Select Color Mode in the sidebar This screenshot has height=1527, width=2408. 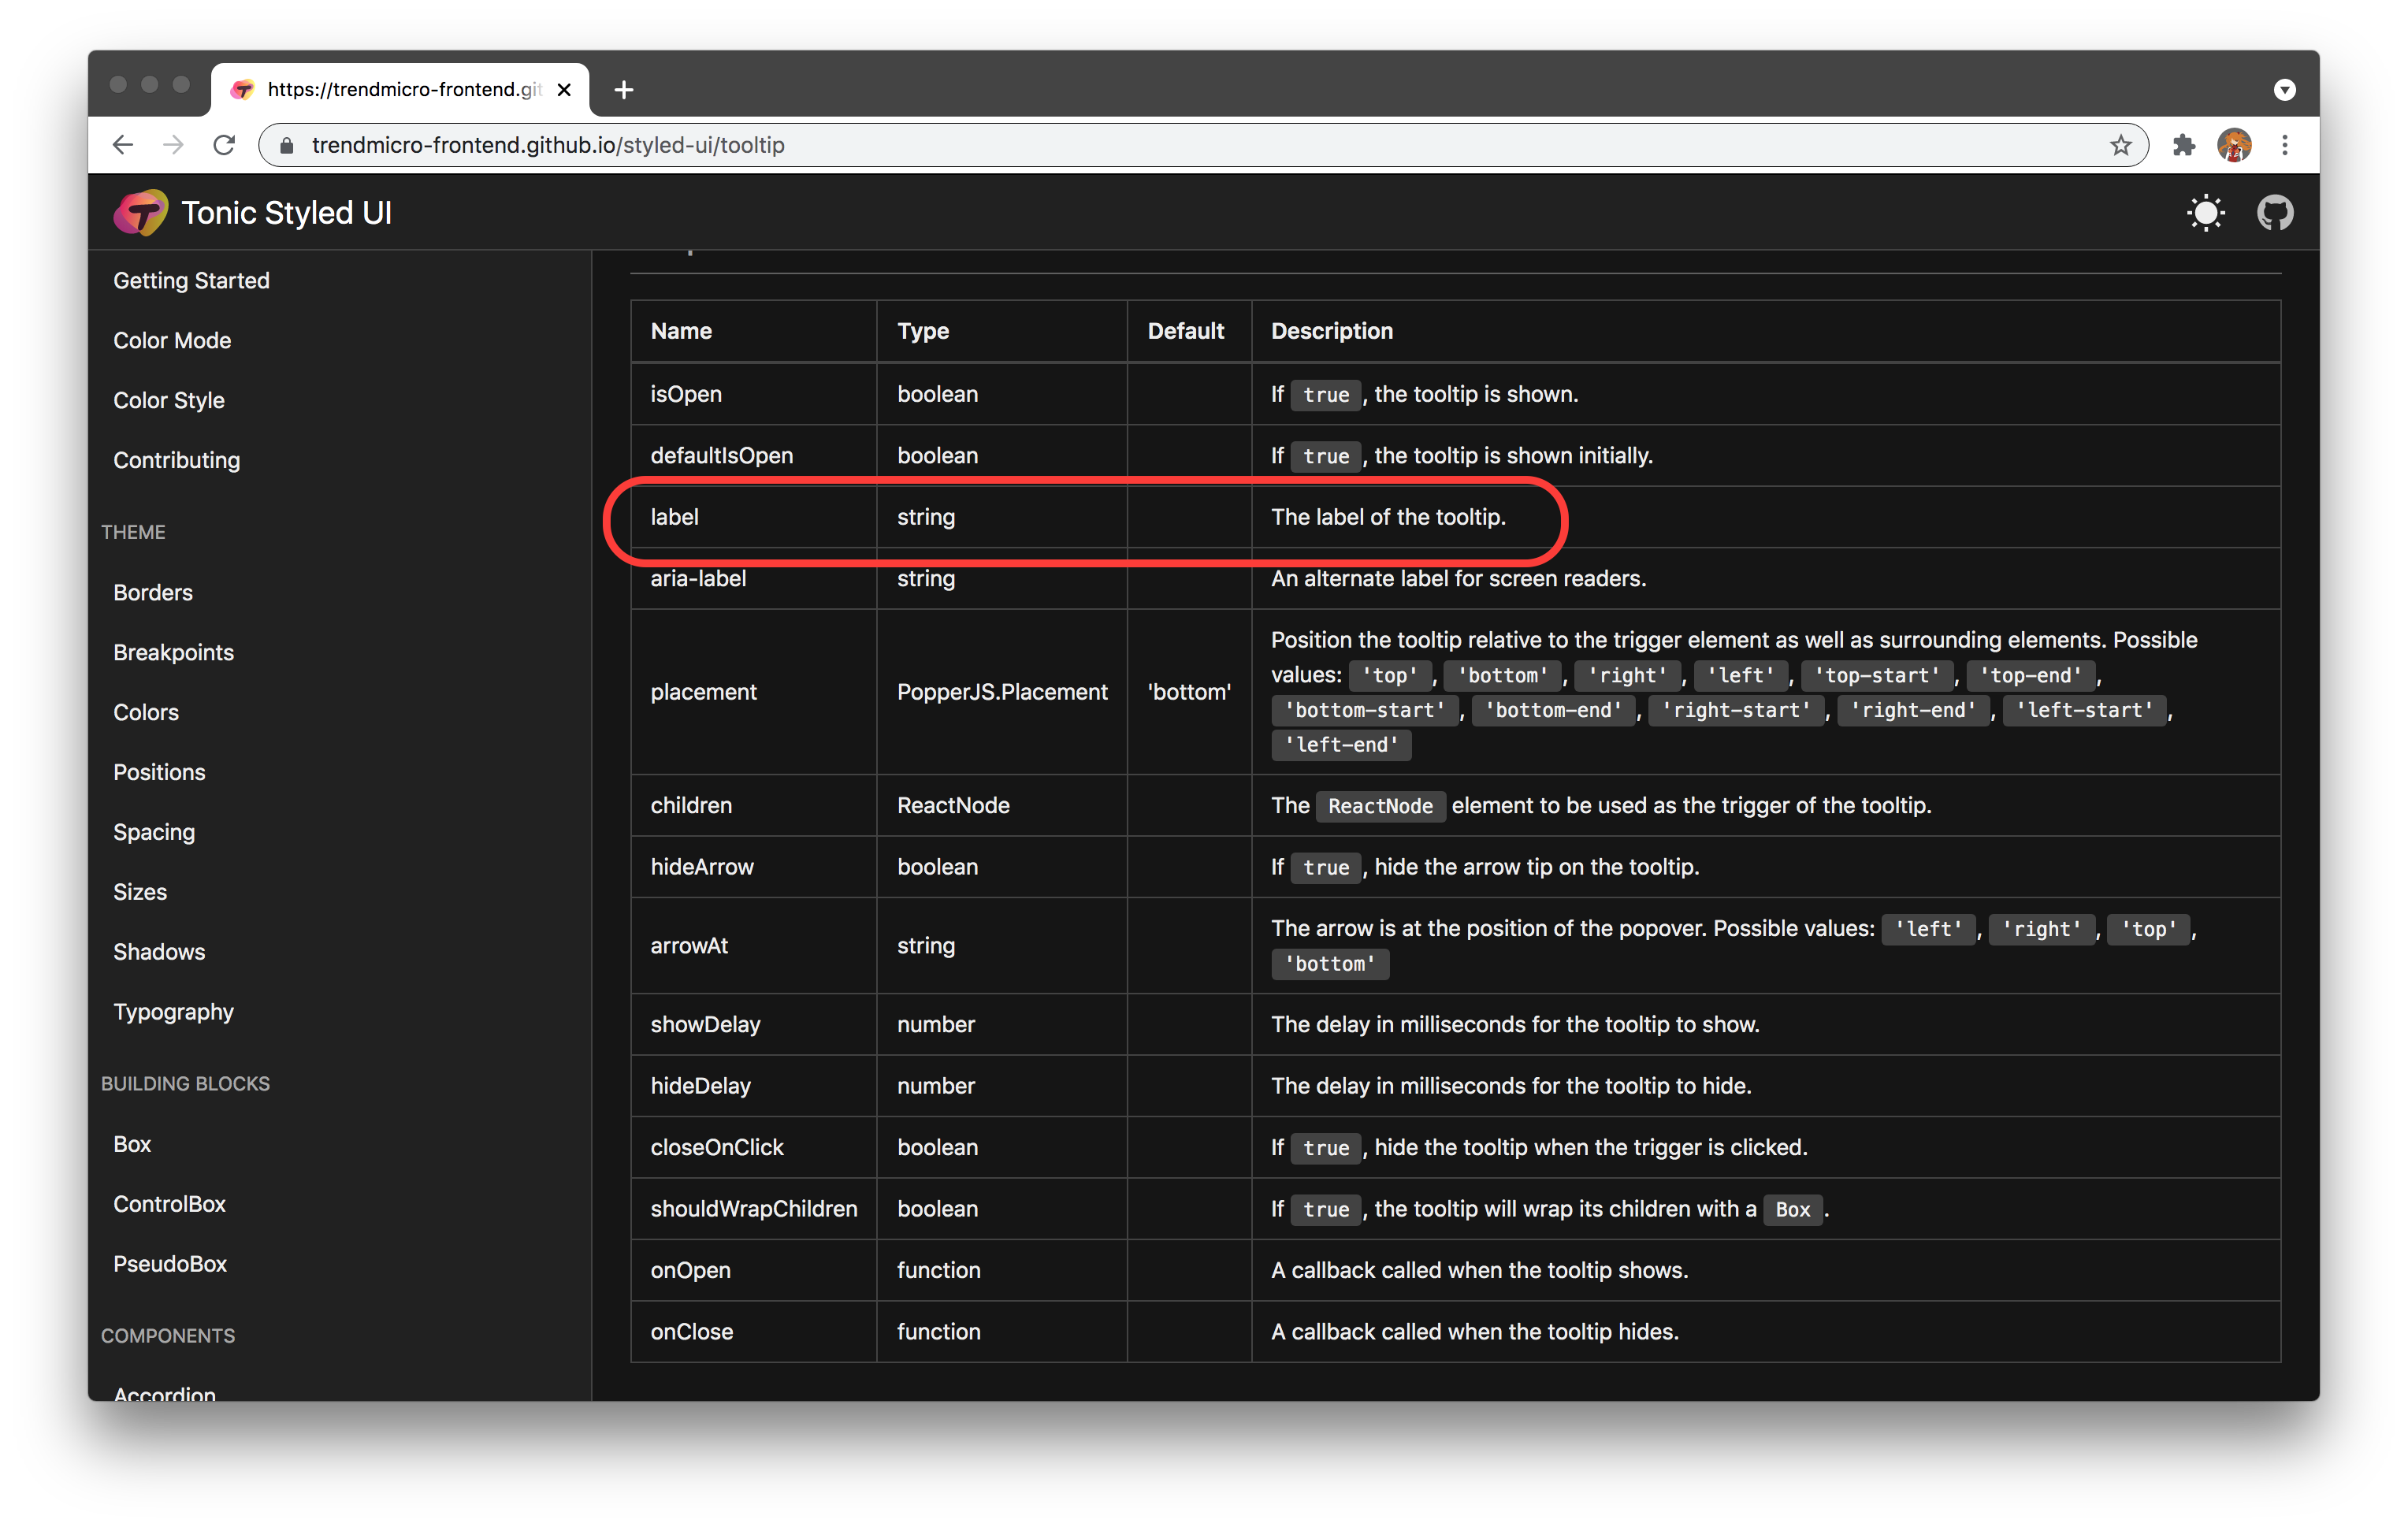[172, 340]
